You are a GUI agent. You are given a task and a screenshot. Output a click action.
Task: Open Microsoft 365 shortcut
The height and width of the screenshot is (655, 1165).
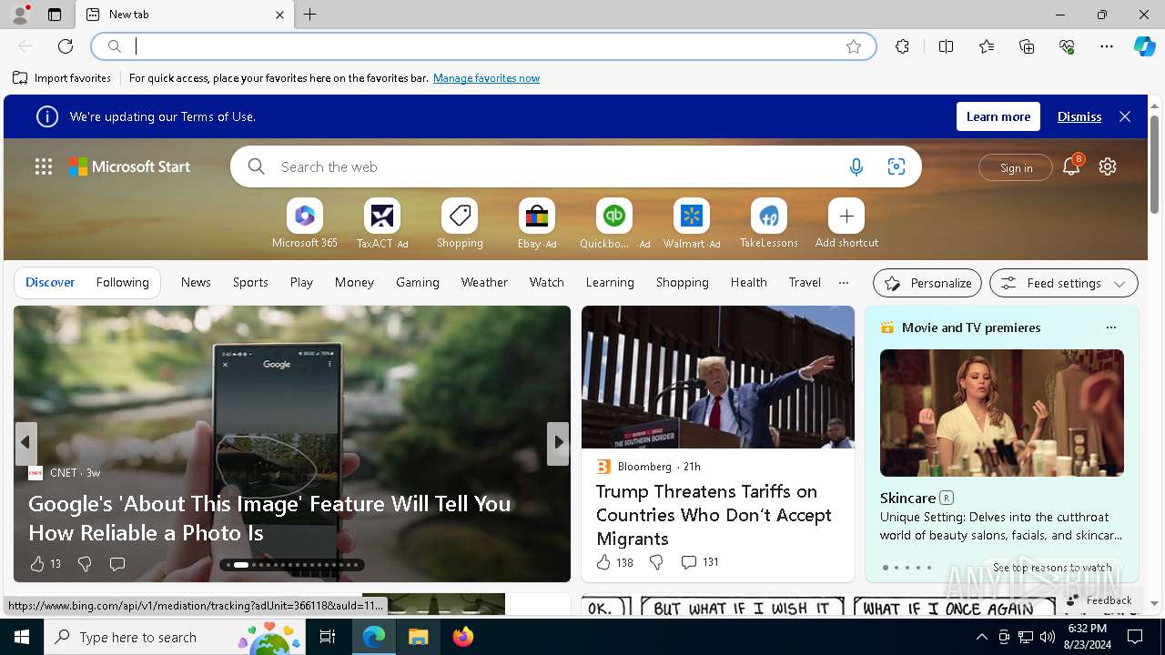tap(305, 224)
